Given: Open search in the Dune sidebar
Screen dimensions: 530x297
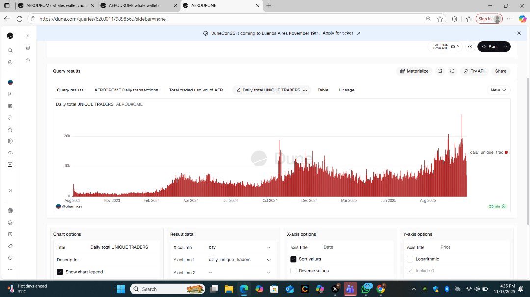Looking at the screenshot, I should click(10, 50).
